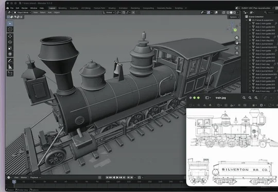The width and height of the screenshot is (278, 192).
Task: Click the jump to first frame button
Action: tap(107, 178)
